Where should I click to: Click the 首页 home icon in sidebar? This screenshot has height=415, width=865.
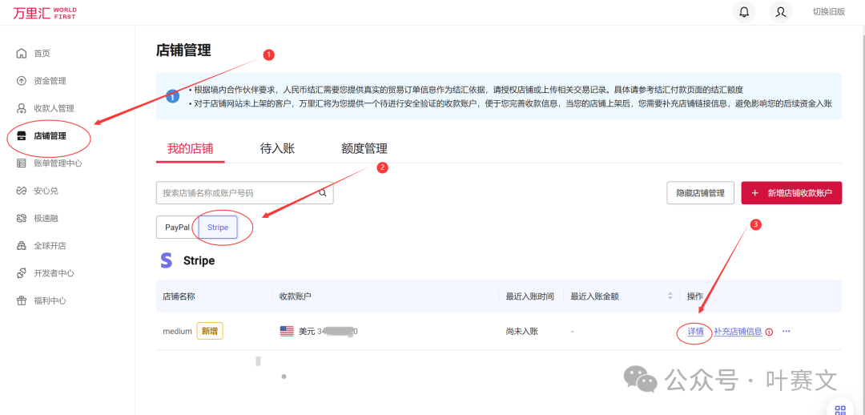22,54
